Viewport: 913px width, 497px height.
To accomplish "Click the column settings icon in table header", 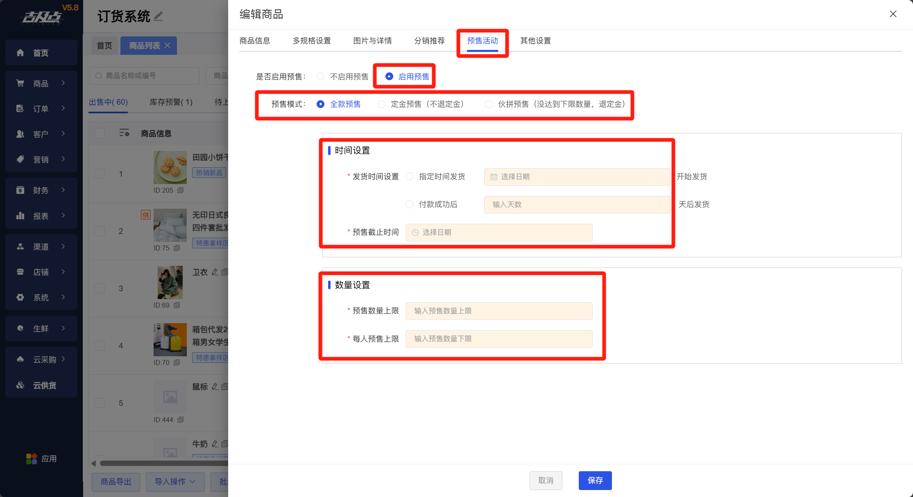I will (x=124, y=133).
